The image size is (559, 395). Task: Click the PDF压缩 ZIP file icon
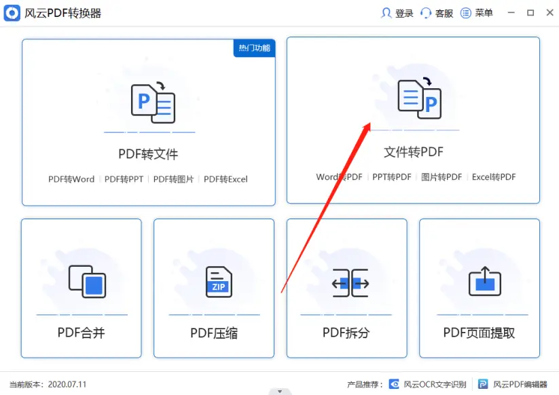[x=219, y=282]
